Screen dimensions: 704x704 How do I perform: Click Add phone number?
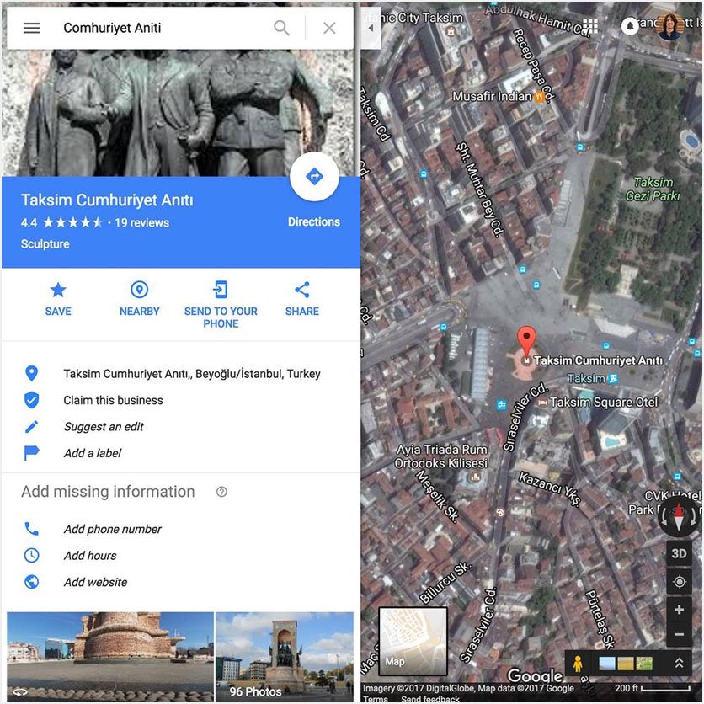(x=113, y=529)
